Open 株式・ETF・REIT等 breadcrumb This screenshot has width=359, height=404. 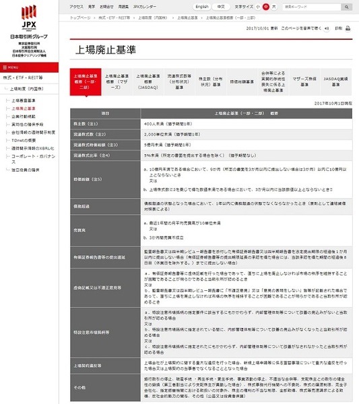coord(115,18)
